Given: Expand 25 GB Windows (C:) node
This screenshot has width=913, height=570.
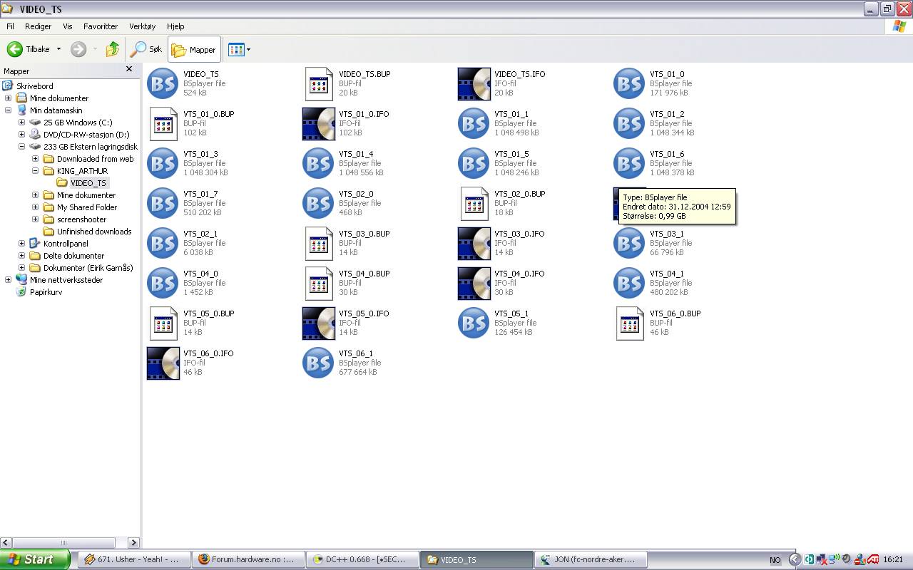Looking at the screenshot, I should click(x=21, y=123).
